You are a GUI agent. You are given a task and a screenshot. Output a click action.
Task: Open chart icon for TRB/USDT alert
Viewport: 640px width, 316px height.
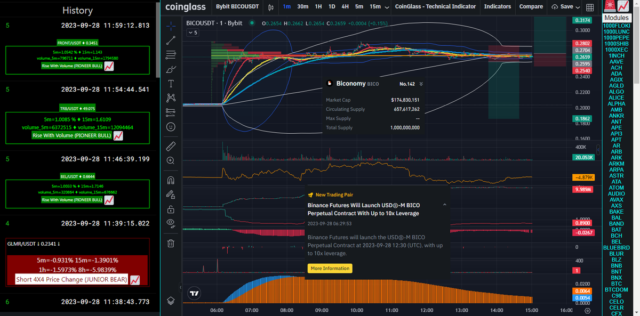(118, 136)
